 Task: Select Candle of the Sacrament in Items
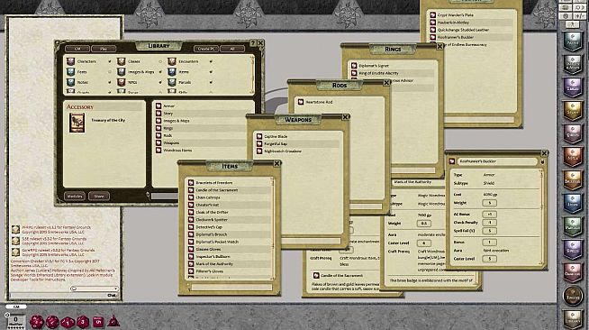pos(229,190)
